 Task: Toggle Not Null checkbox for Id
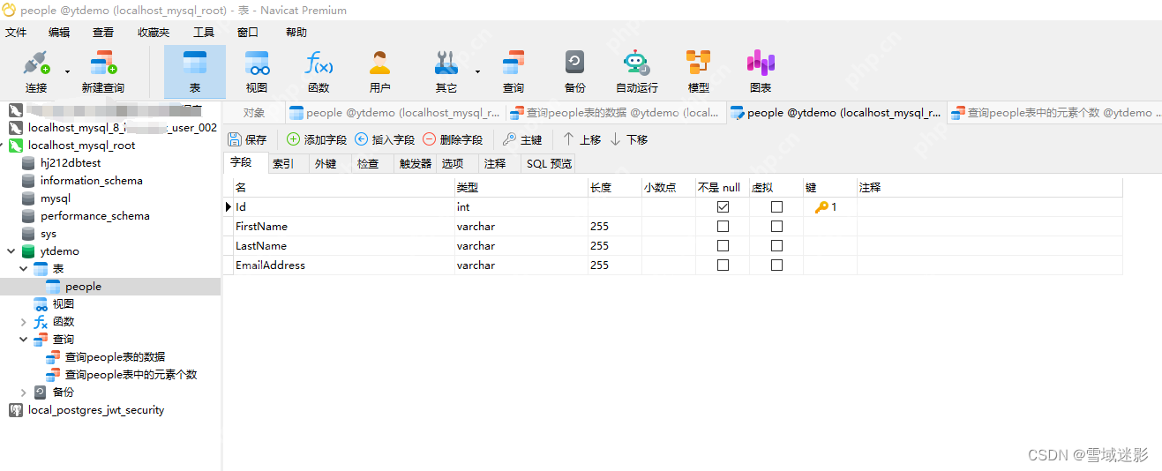pyautogui.click(x=723, y=207)
